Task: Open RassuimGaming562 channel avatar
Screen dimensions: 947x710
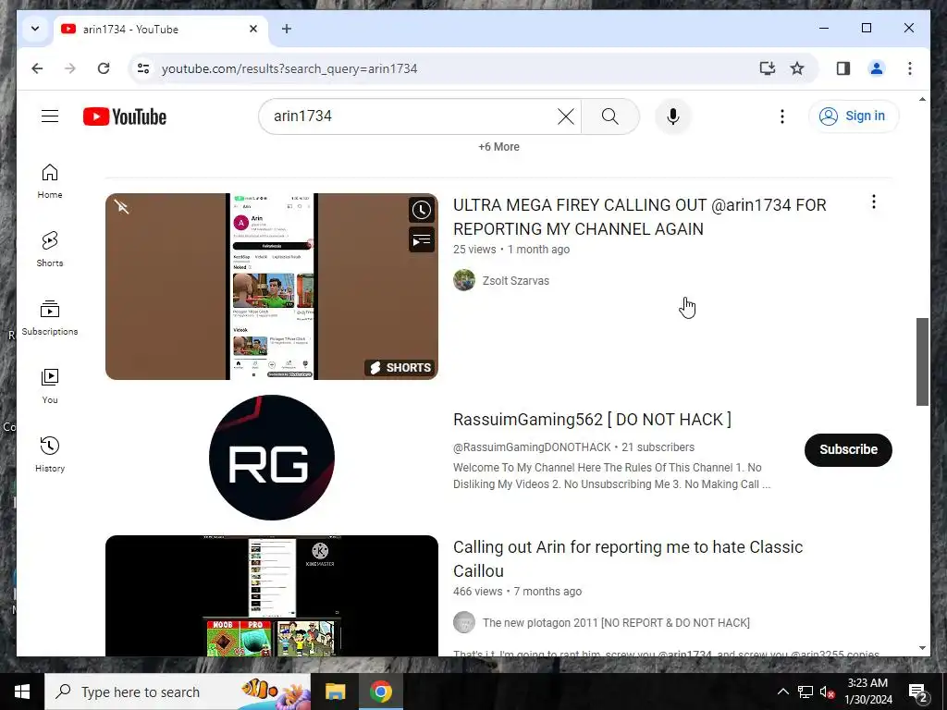Action: (272, 457)
